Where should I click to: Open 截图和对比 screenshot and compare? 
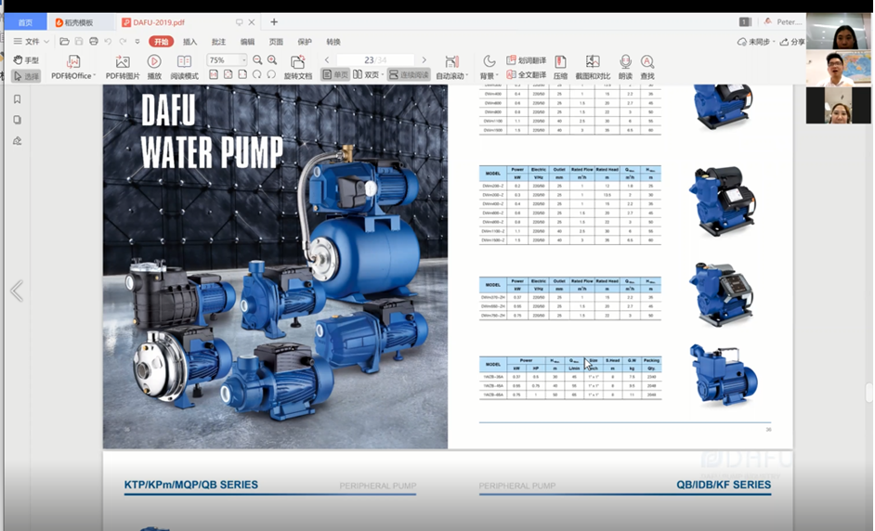(x=593, y=68)
